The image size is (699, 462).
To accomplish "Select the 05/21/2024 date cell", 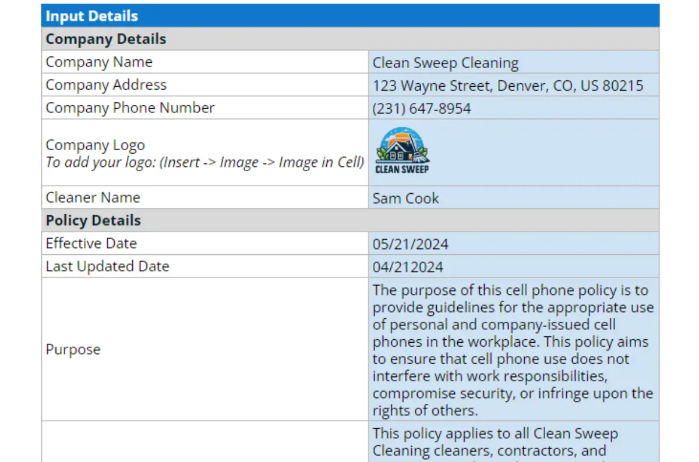I will pyautogui.click(x=513, y=243).
